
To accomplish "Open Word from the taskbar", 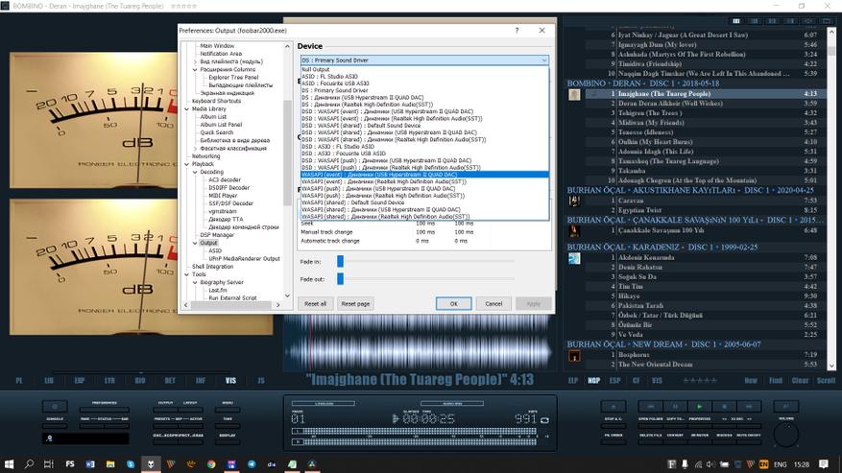I will 90,463.
